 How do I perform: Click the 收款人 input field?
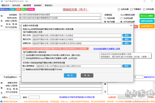[x=15, y=97]
